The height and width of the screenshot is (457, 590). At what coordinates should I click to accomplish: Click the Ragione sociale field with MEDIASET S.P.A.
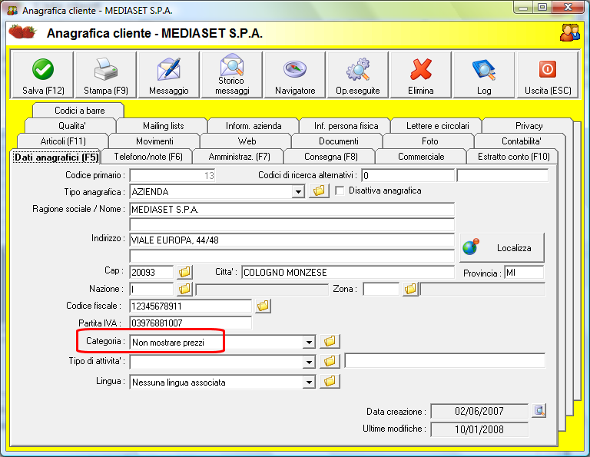[292, 209]
